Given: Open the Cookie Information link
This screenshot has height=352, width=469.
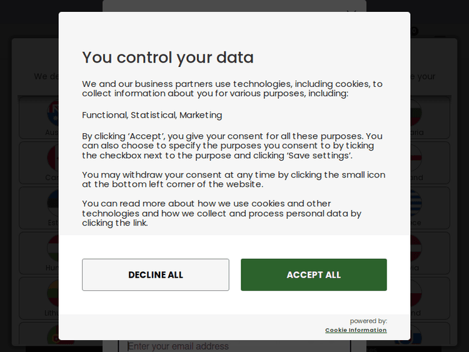Looking at the screenshot, I should click(356, 330).
